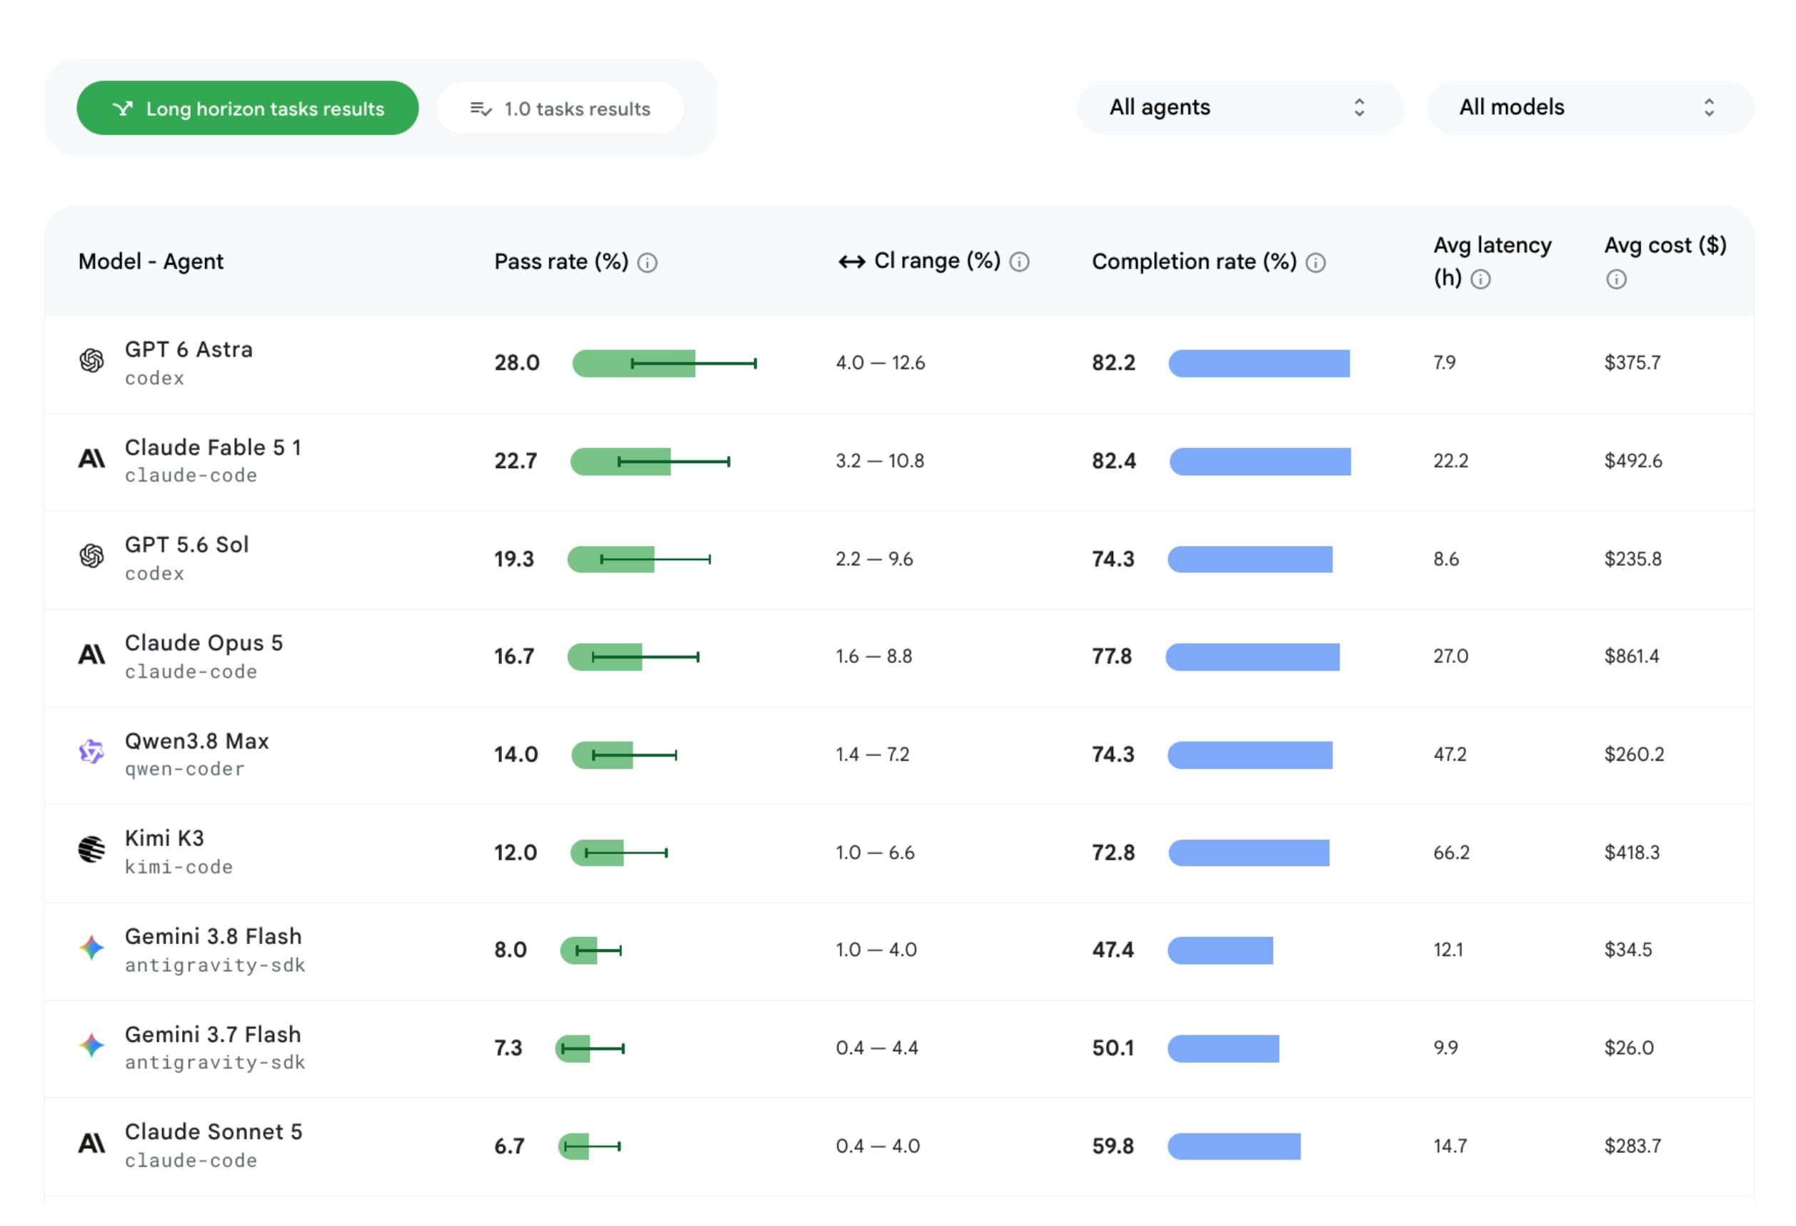Click the Avg latency info icon
Image resolution: width=1796 pixels, height=1226 pixels.
tap(1480, 280)
